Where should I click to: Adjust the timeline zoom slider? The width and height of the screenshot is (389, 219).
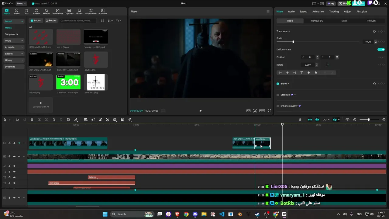point(369,120)
